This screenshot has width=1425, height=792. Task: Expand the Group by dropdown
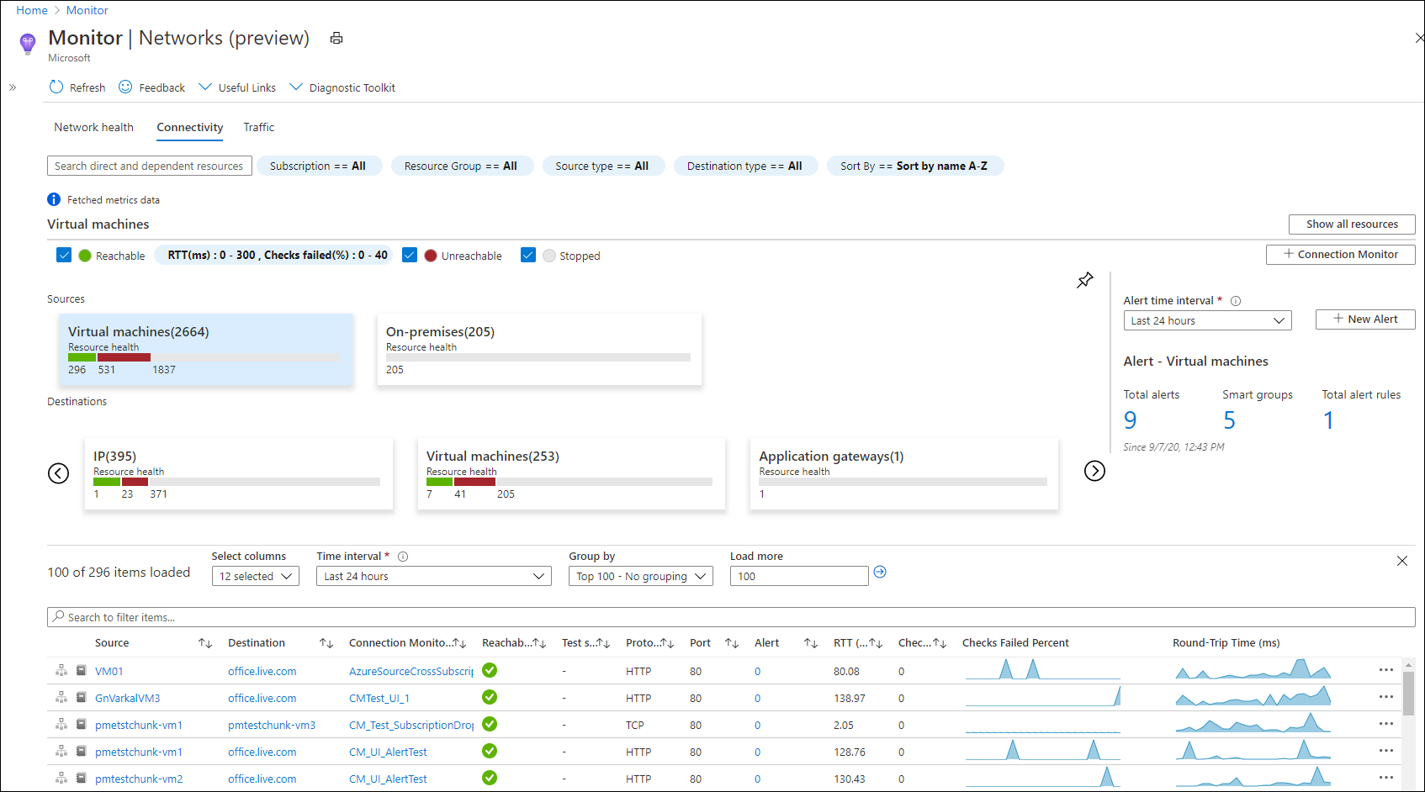coord(640,576)
